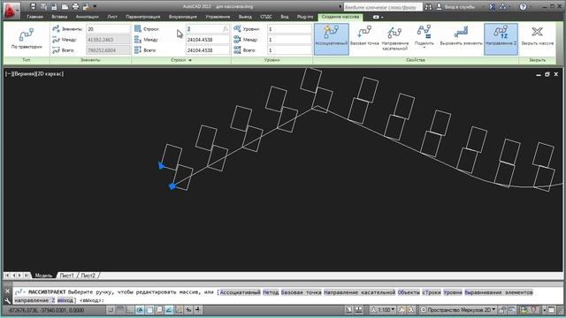Click the levels Total value field
The image size is (566, 318).
pos(289,50)
